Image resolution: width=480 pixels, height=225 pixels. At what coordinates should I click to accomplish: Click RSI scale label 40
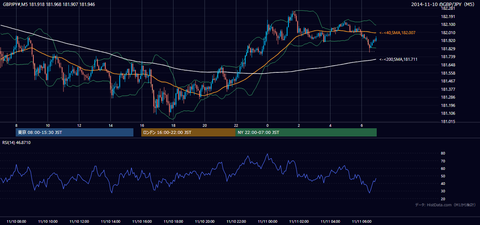pos(443,183)
